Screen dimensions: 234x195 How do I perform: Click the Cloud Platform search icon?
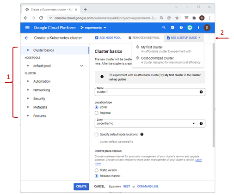164,28
